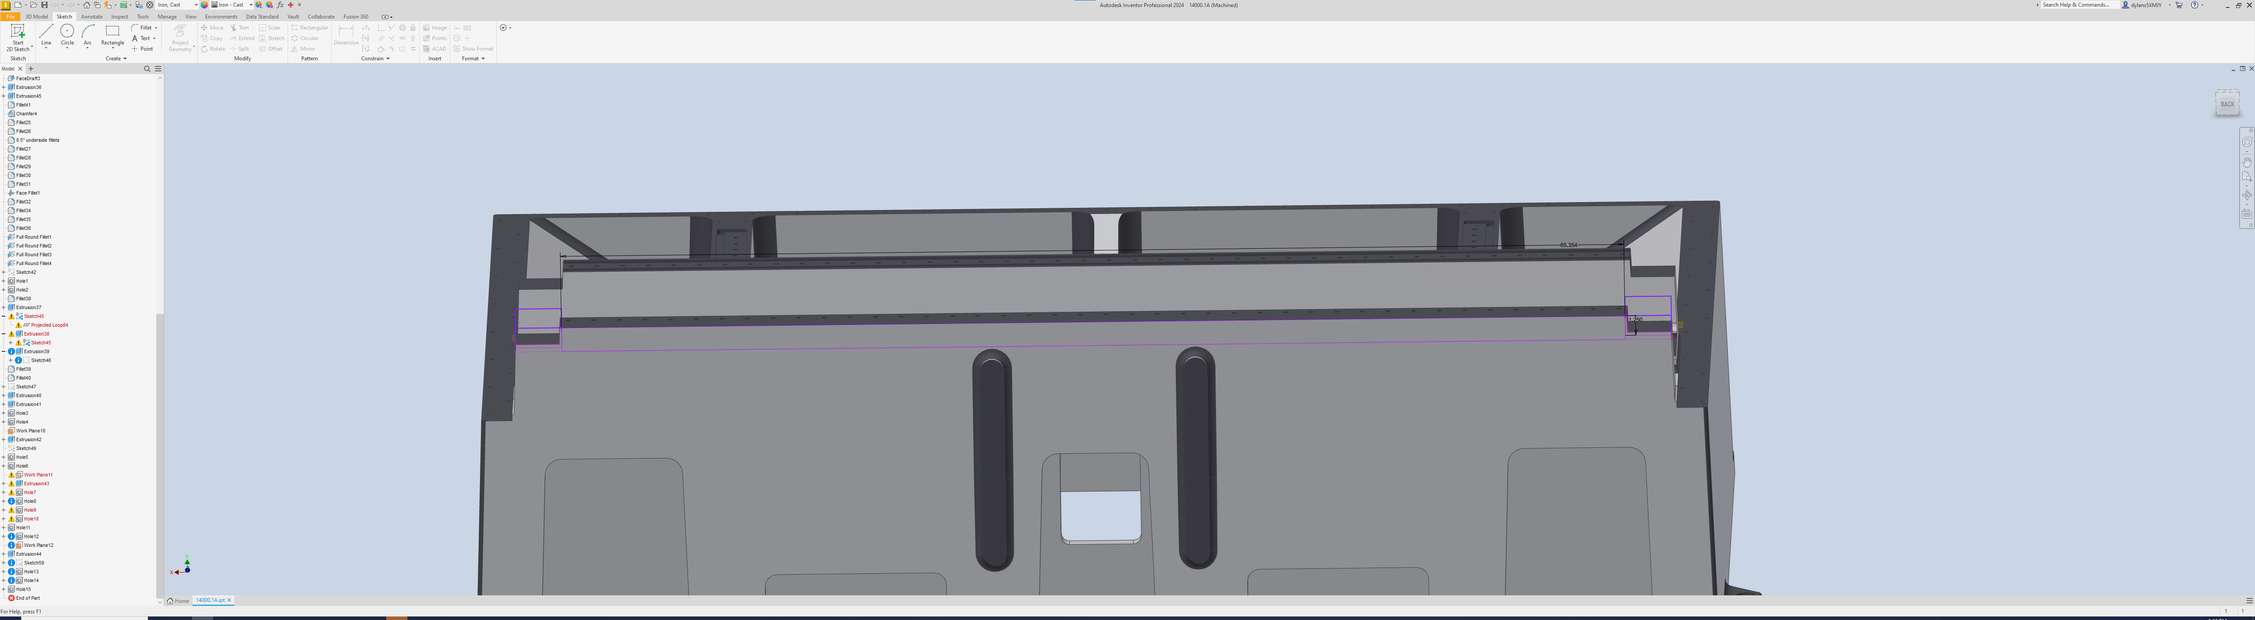Start a new 2D Sketch
The width and height of the screenshot is (2255, 620).
[18, 38]
